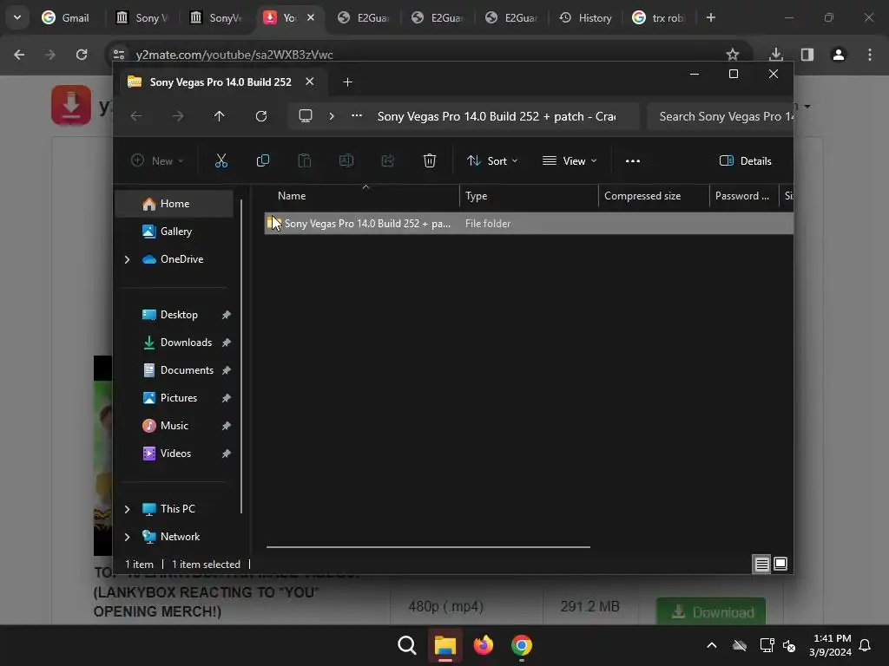Open Chrome profile avatar icon
889x666 pixels.
[x=839, y=55]
